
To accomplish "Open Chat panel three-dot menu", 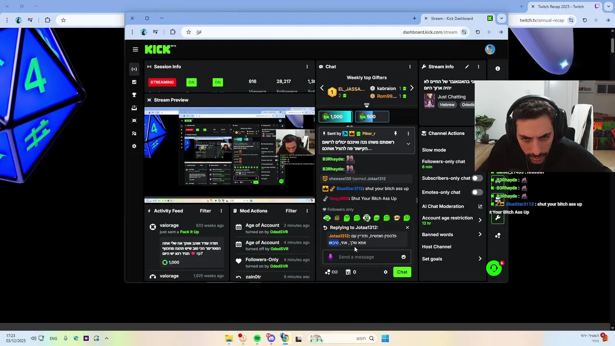I will click(410, 67).
